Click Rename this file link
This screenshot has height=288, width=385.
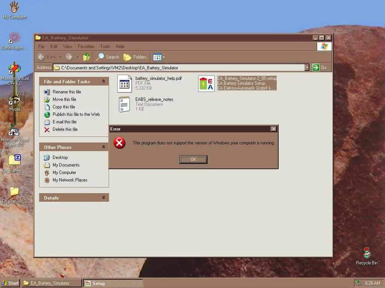click(67, 92)
